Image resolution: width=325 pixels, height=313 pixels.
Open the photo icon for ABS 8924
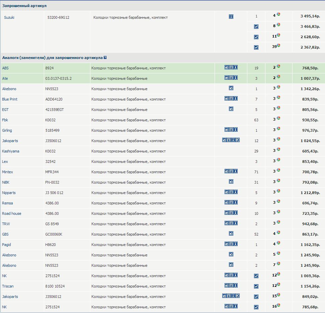227,68
